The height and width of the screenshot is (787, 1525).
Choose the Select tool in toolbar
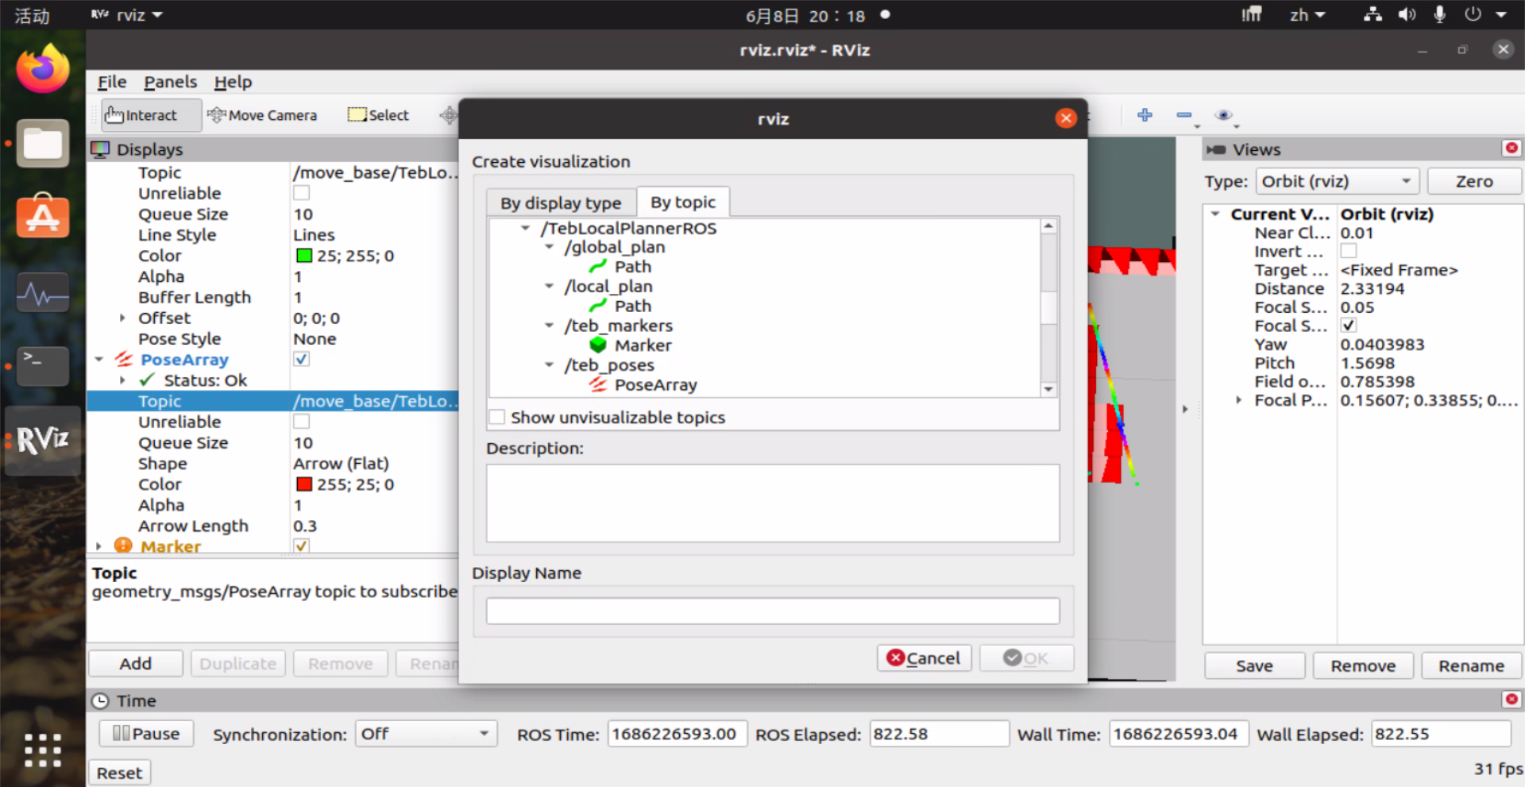click(x=378, y=115)
